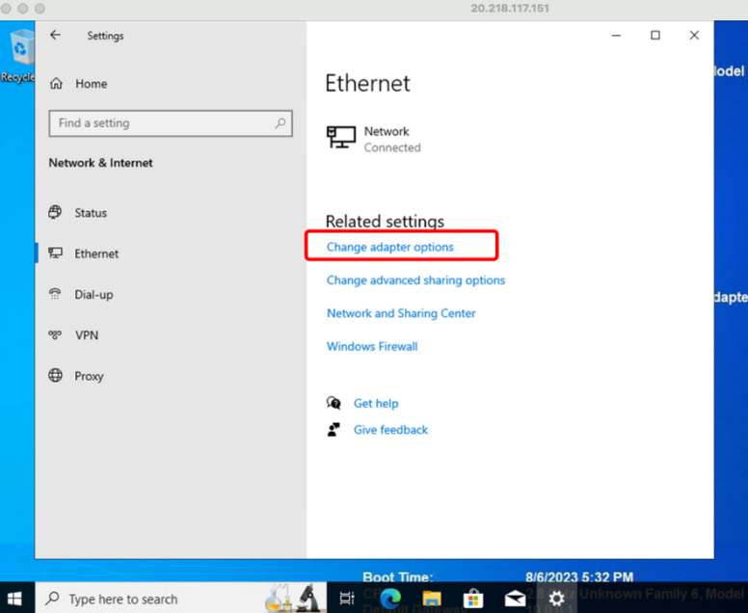Open the Windows Start menu
The width and height of the screenshot is (748, 613).
16,598
